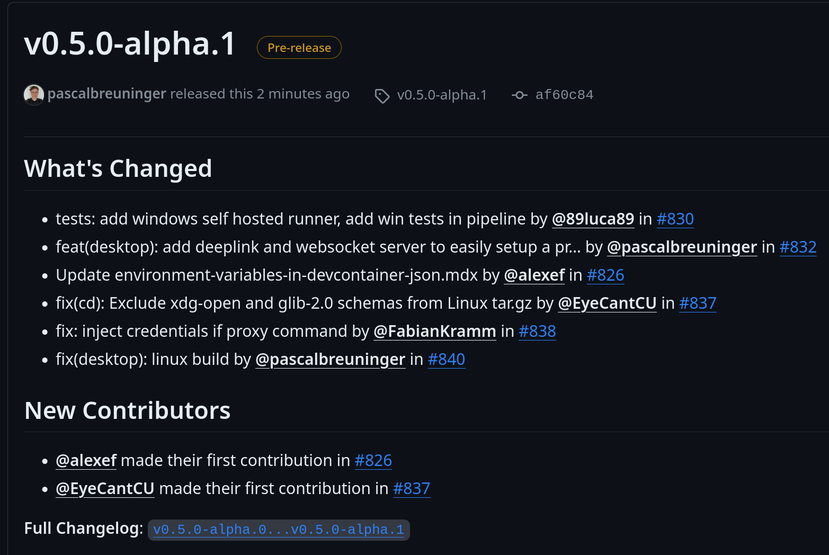Visit @FabianKramm's profile

click(434, 332)
